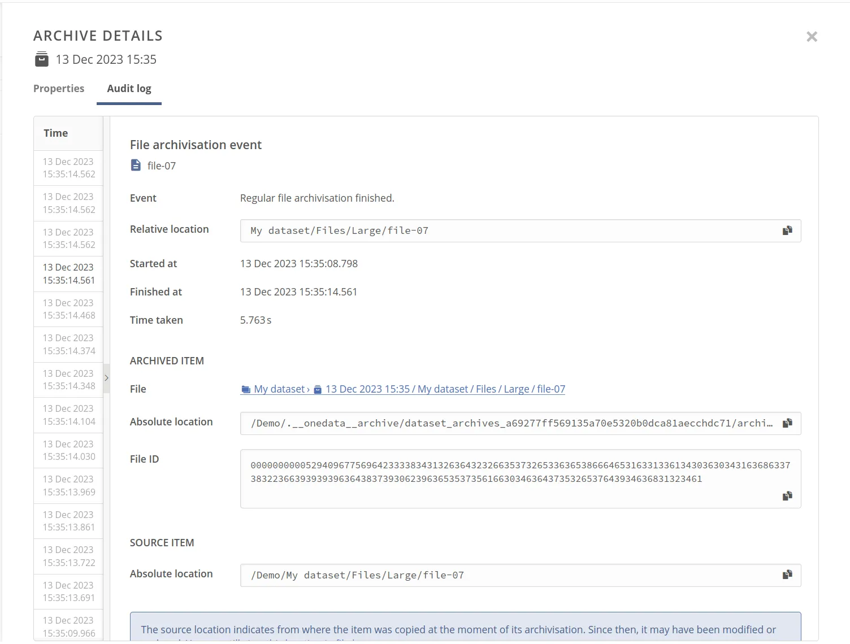Select the highlighted entry 15:35:14.561
This screenshot has height=644, width=850.
point(68,273)
